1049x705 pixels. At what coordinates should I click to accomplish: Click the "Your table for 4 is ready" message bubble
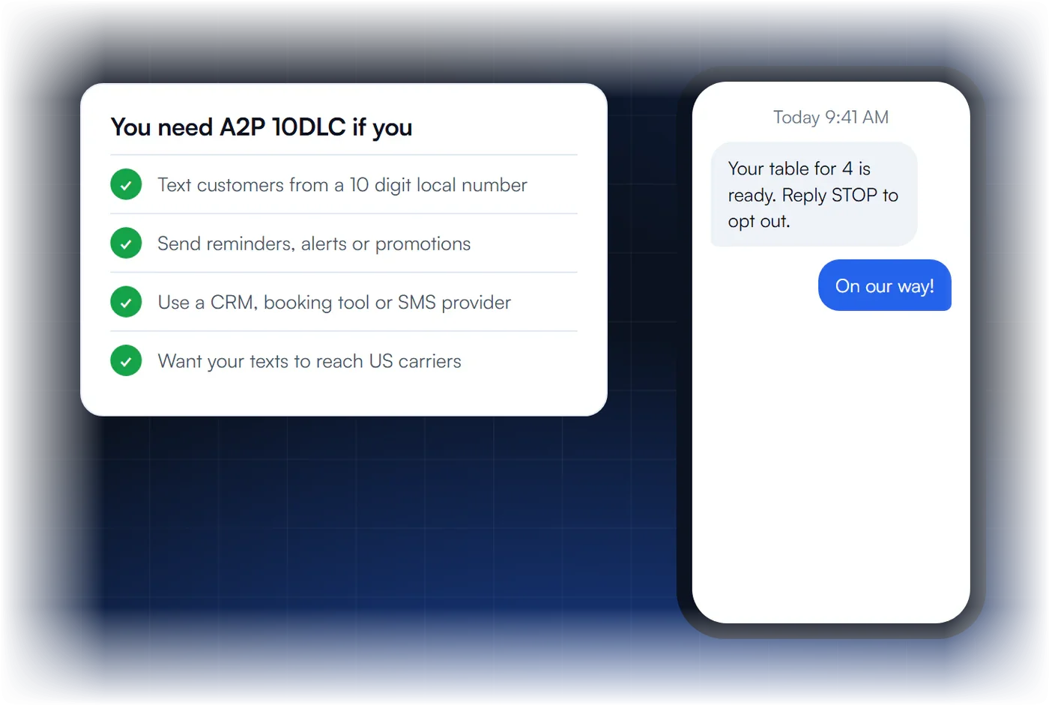tap(814, 194)
